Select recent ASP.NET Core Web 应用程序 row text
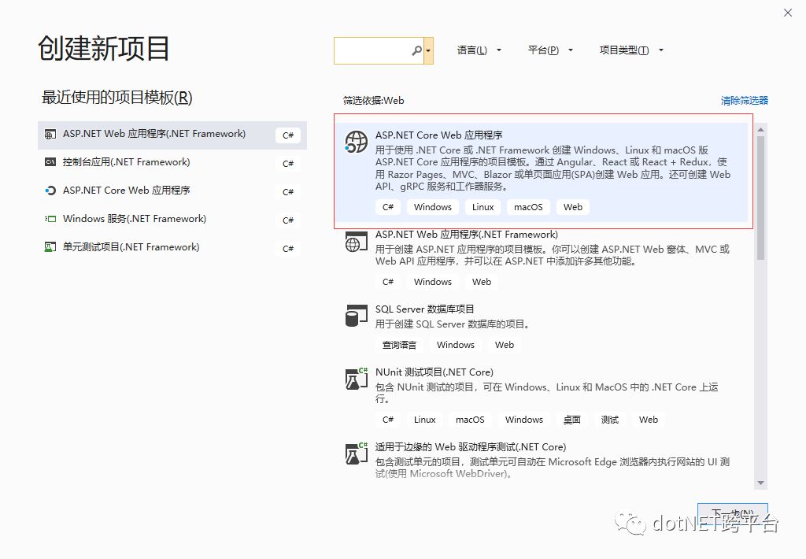 tap(127, 191)
